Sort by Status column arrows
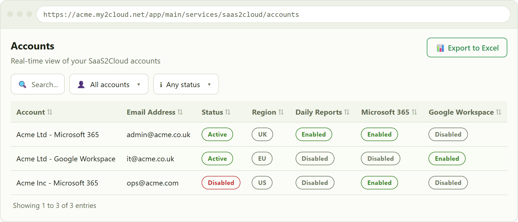This screenshot has width=518, height=222. pos(228,112)
